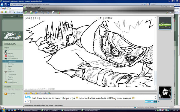Screen dimensions: 180x112
Task: Click in the message text input
Action: (x=89, y=98)
